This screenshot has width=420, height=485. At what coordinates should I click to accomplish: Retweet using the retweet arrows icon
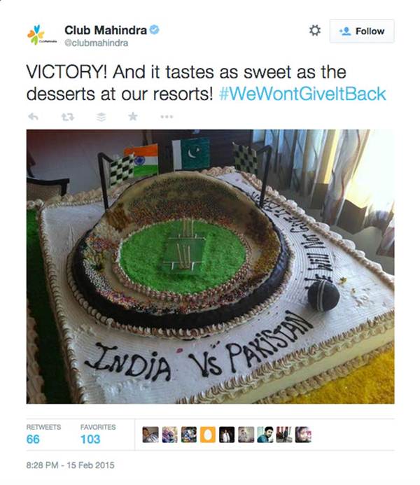[x=67, y=117]
